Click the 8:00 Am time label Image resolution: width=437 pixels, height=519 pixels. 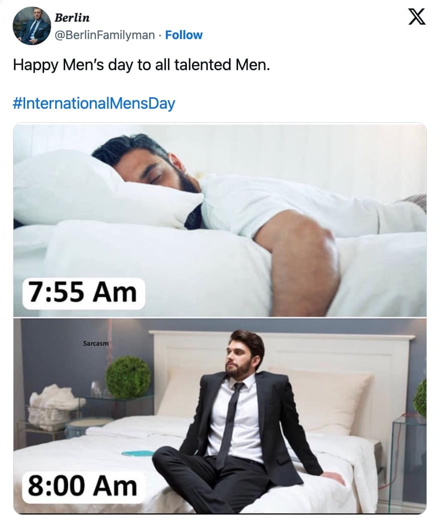[x=83, y=486]
